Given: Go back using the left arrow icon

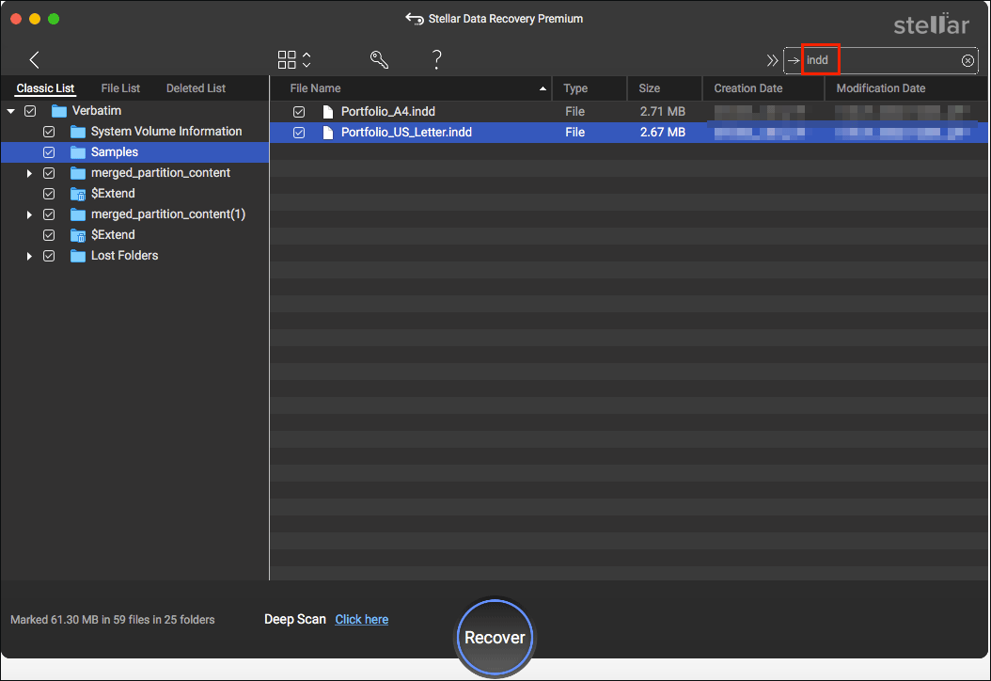Looking at the screenshot, I should tap(34, 60).
